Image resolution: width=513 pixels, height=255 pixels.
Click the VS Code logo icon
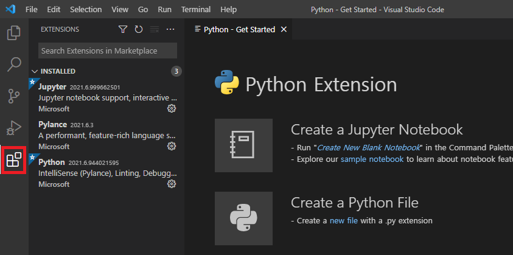click(x=10, y=10)
